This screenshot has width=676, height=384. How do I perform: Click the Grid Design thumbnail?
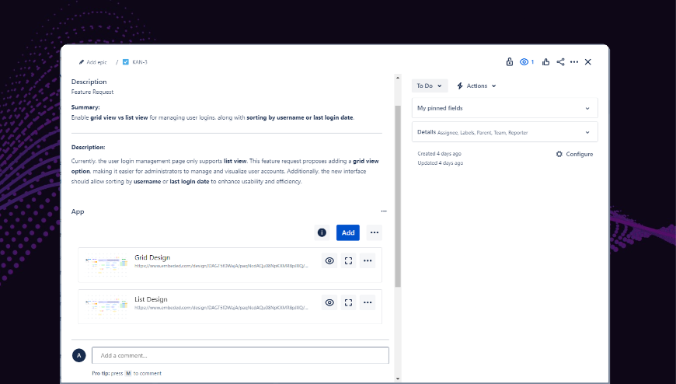pos(106,265)
